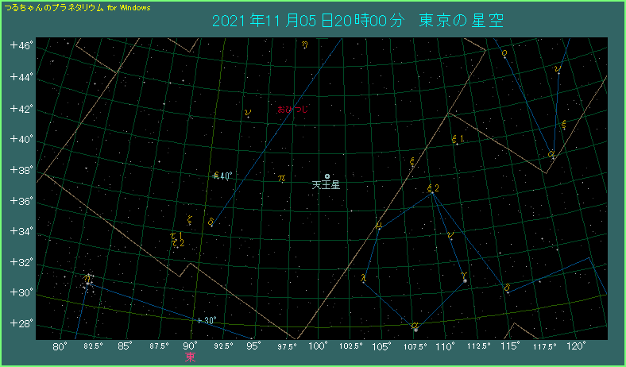Click the +40° declination grid label
The height and width of the screenshot is (367, 626).
coord(222,176)
